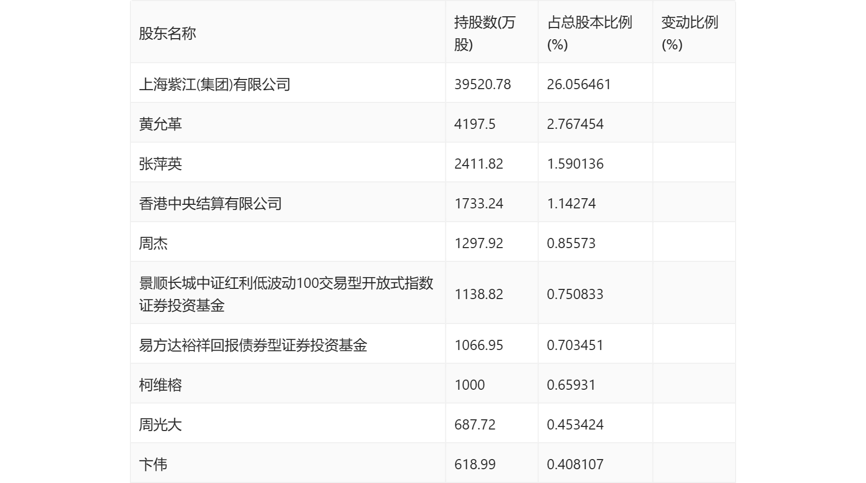Select shareholder 周光大
The width and height of the screenshot is (866, 483).
click(x=160, y=424)
